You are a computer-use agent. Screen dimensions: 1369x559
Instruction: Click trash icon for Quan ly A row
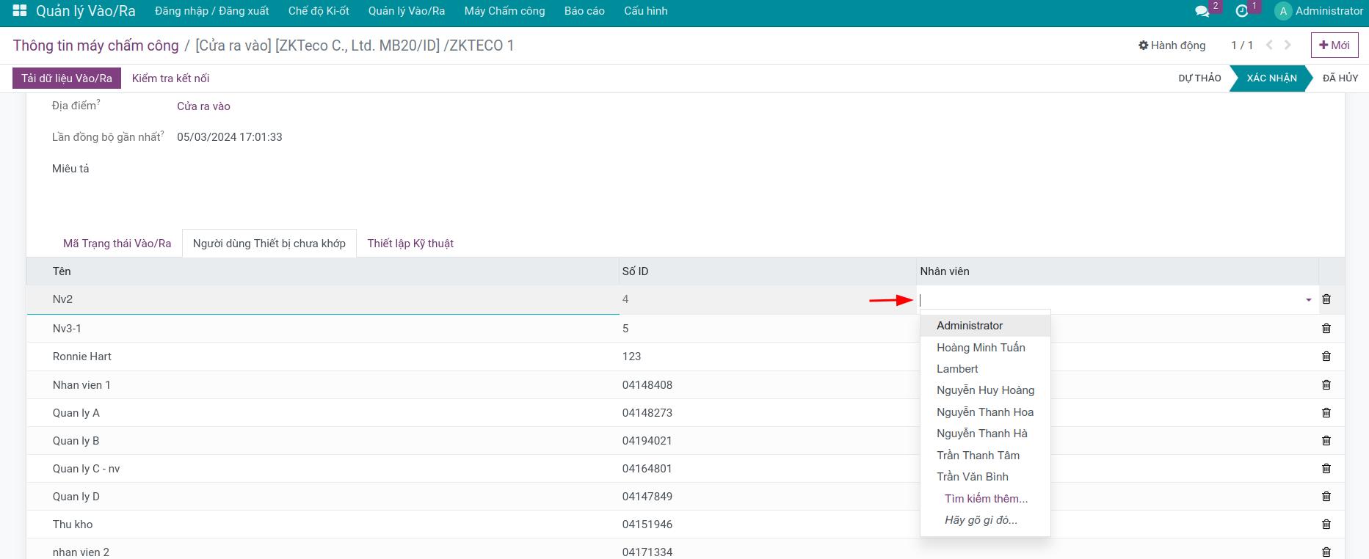pyautogui.click(x=1326, y=413)
